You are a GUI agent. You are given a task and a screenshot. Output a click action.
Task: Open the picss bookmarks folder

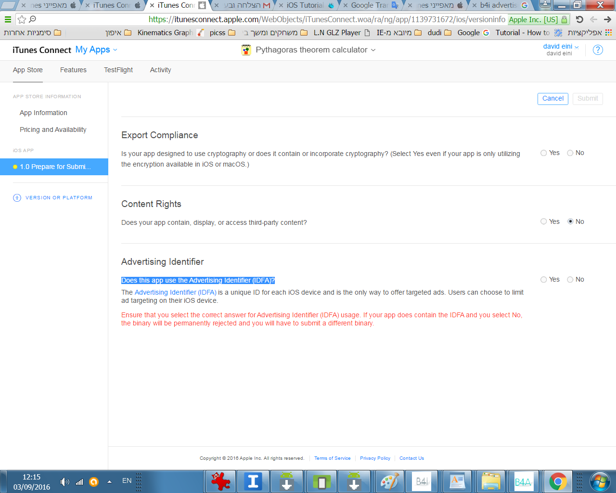pos(223,32)
